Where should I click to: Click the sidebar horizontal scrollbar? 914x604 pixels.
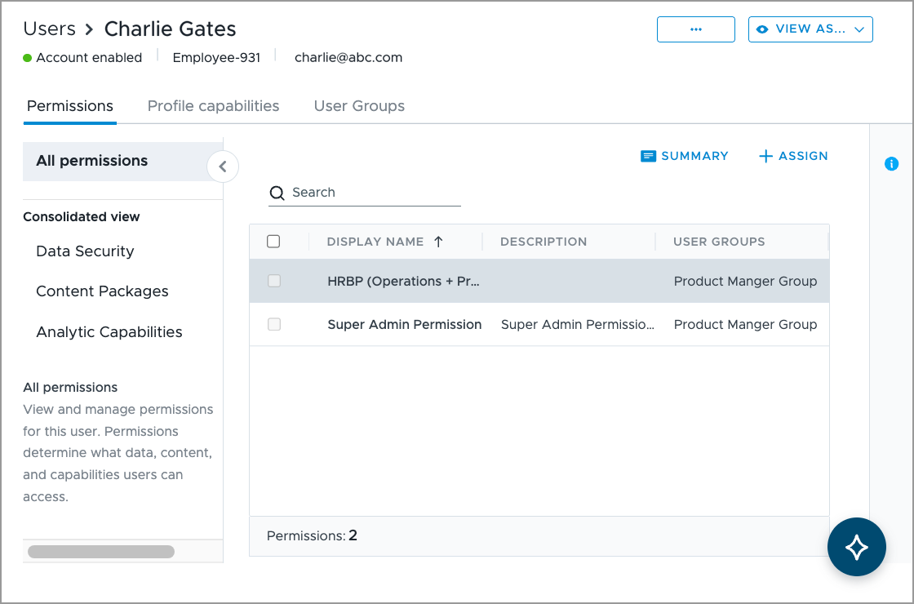point(101,552)
